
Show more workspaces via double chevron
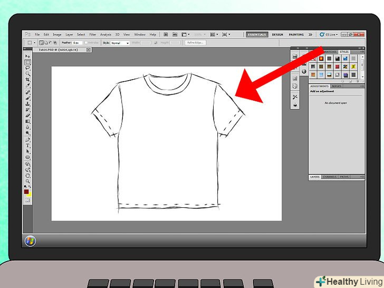[x=311, y=34]
